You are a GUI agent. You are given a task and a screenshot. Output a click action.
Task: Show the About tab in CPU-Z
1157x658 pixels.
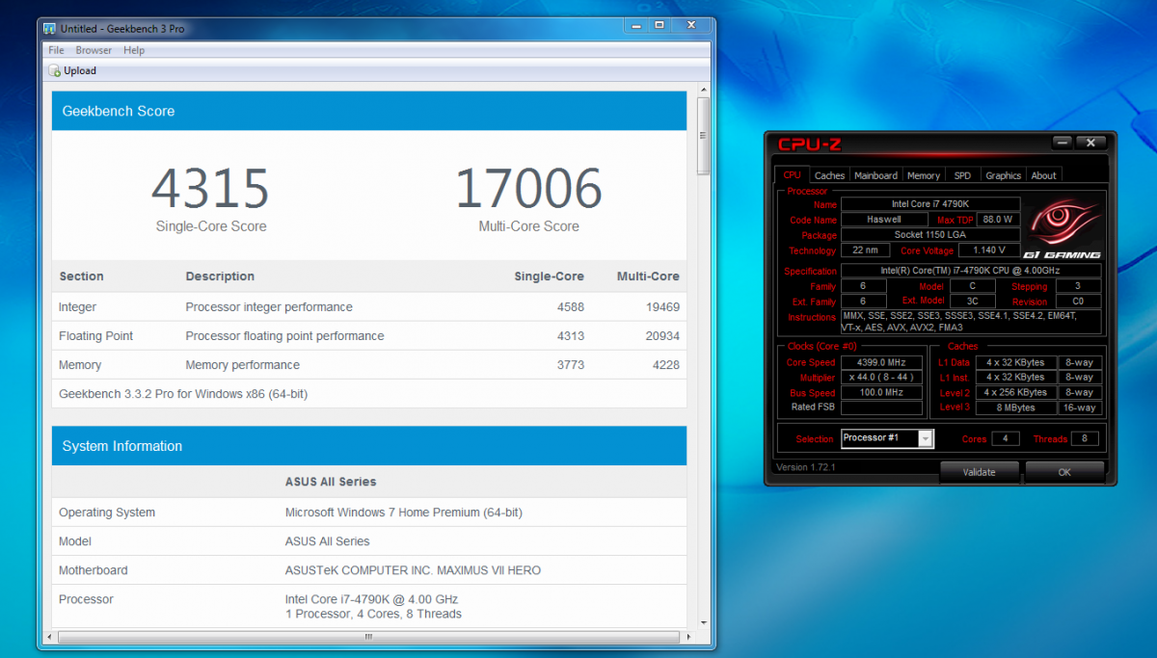(1043, 175)
